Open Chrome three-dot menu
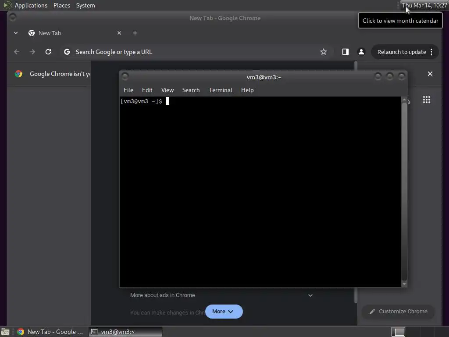The height and width of the screenshot is (337, 449). pyautogui.click(x=431, y=52)
